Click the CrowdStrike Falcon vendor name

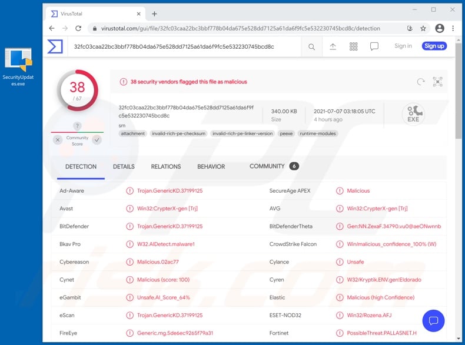293,244
